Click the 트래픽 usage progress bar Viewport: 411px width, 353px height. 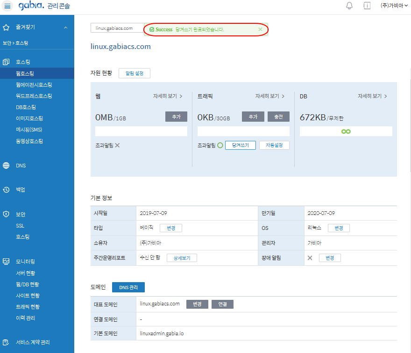243,132
